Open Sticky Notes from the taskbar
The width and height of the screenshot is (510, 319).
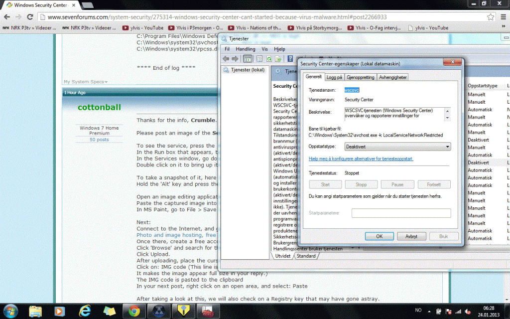pos(109,312)
